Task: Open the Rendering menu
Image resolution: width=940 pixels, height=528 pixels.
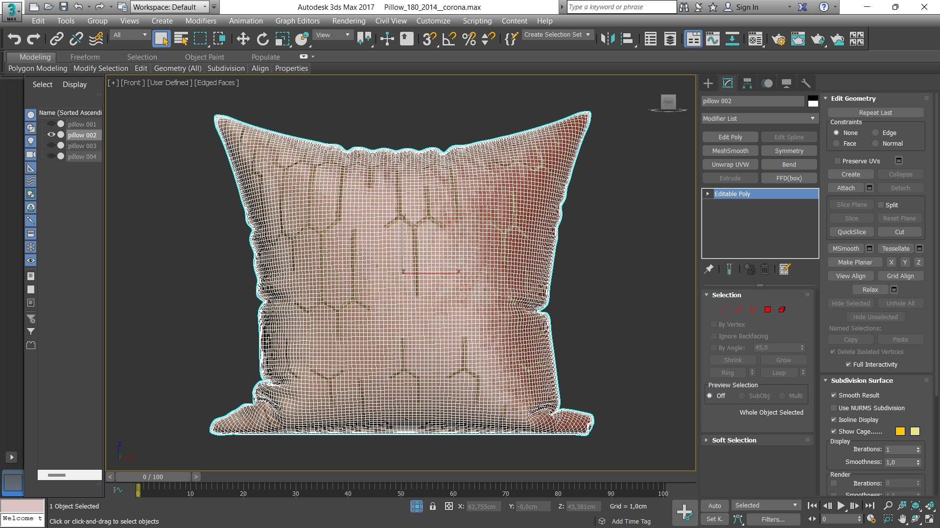Action: click(x=349, y=21)
